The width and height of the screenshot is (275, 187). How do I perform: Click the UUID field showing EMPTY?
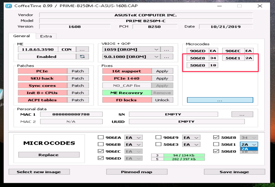[187, 121]
